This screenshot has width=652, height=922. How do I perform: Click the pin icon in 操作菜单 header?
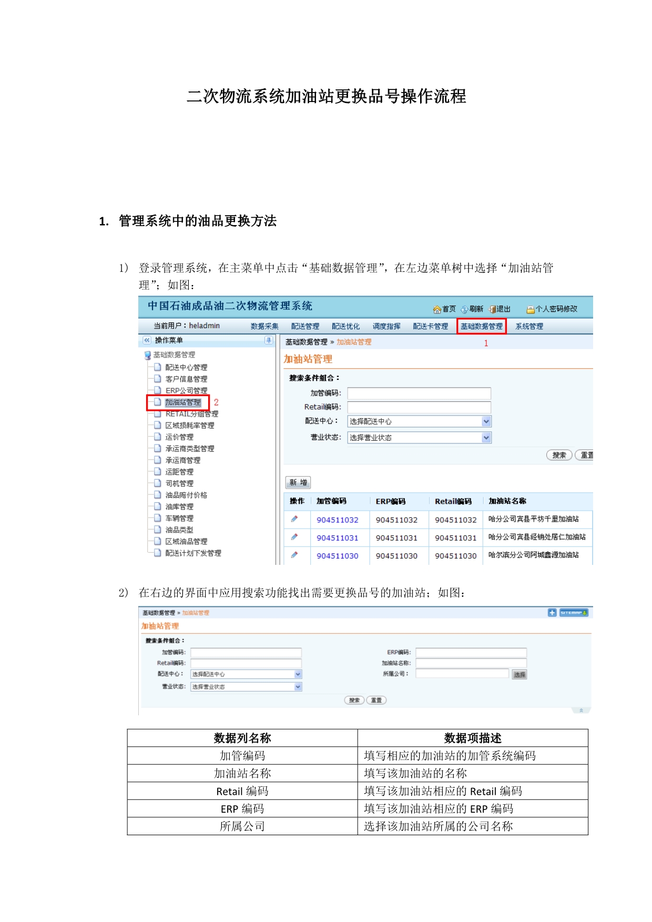(269, 340)
